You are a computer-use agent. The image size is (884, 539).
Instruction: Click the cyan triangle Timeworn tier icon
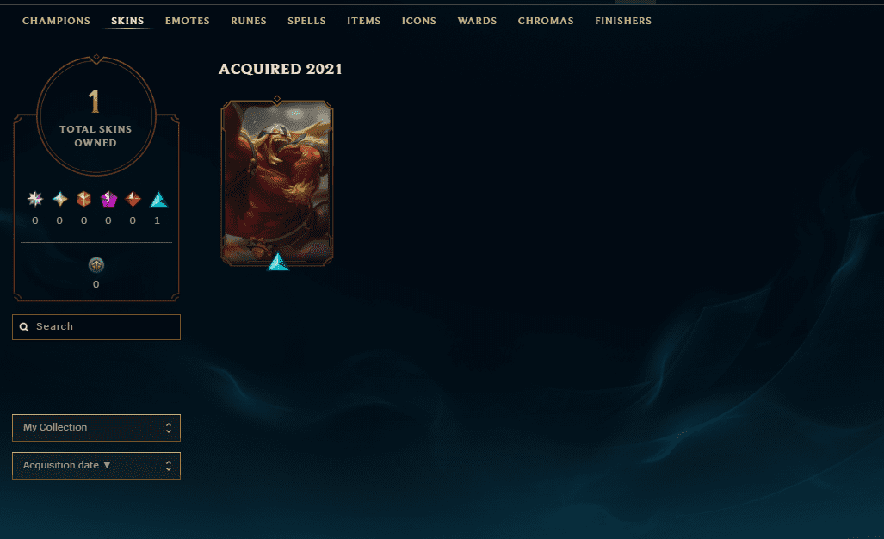pyautogui.click(x=158, y=200)
